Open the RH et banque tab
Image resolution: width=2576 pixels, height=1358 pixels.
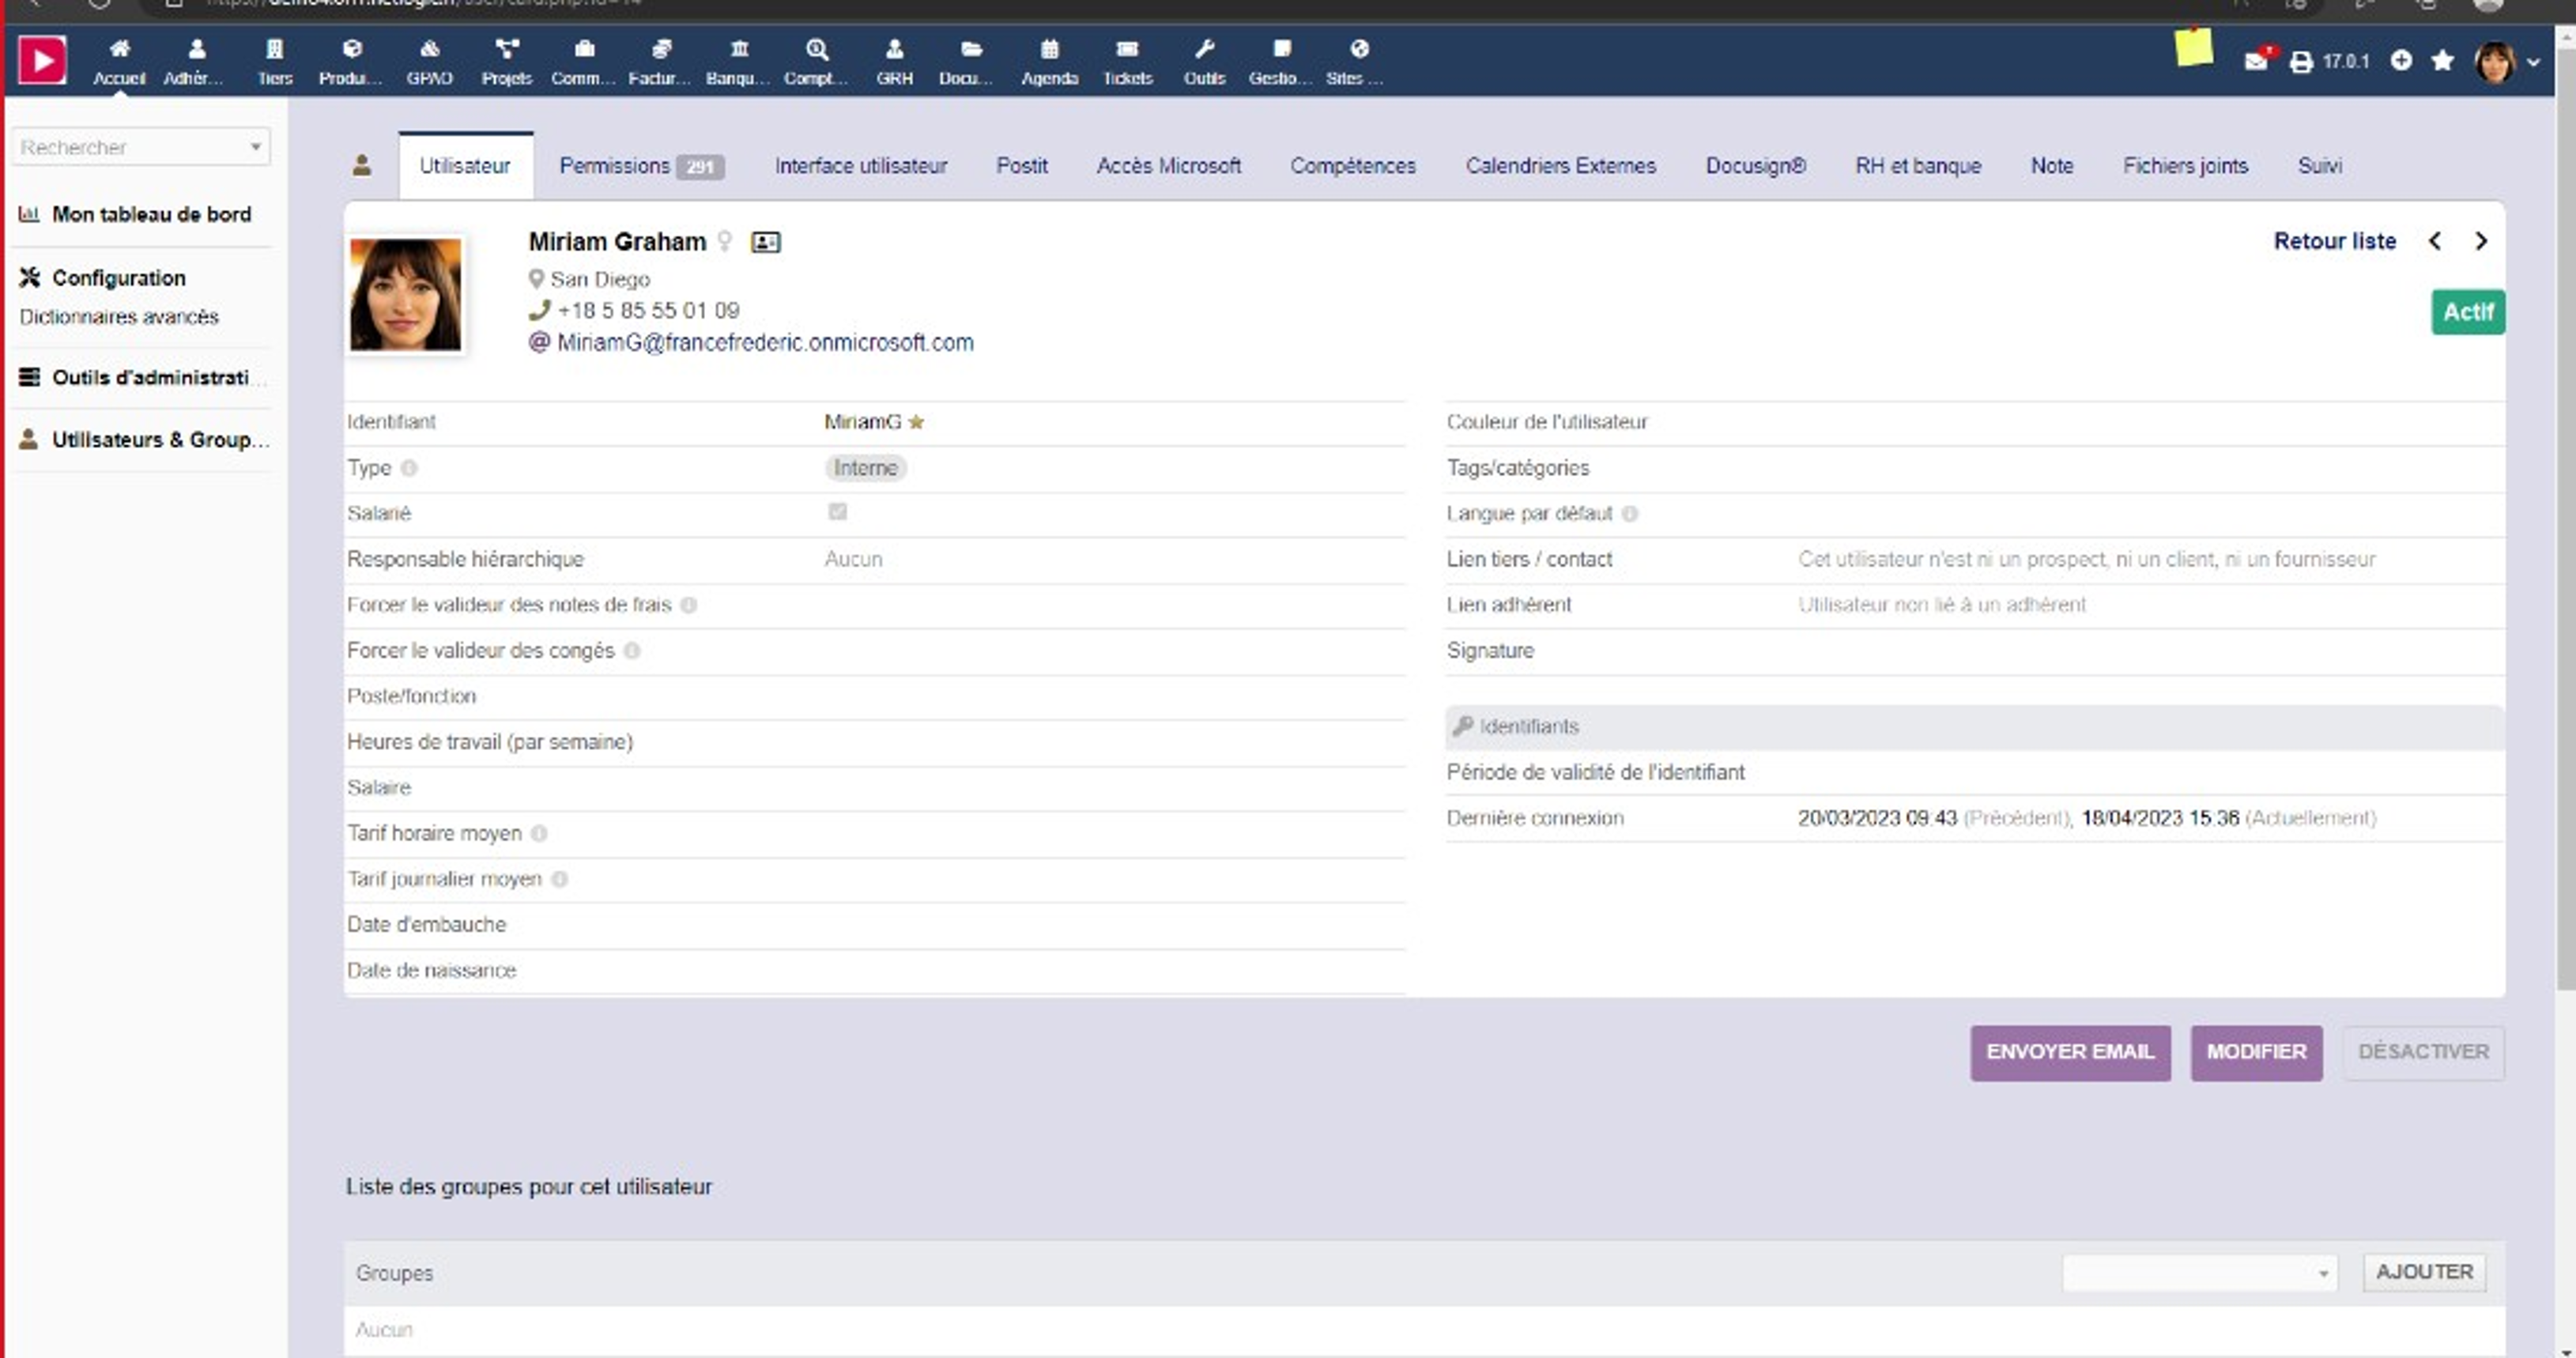pyautogui.click(x=1917, y=166)
